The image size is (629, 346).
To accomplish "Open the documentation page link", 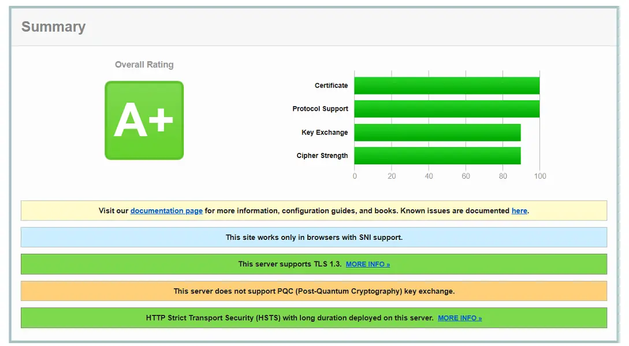I will [166, 210].
